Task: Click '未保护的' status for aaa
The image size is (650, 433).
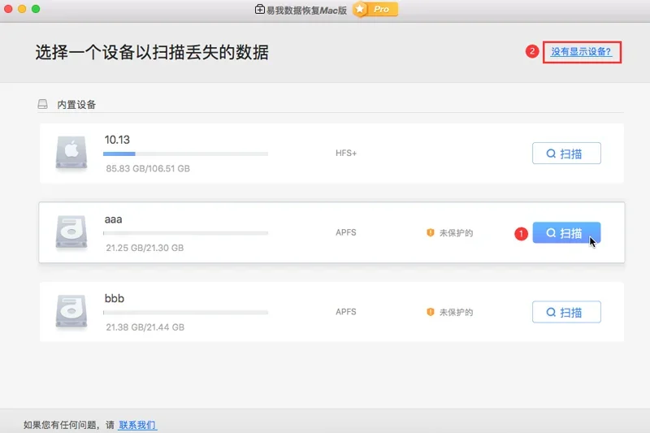Action: pos(456,233)
